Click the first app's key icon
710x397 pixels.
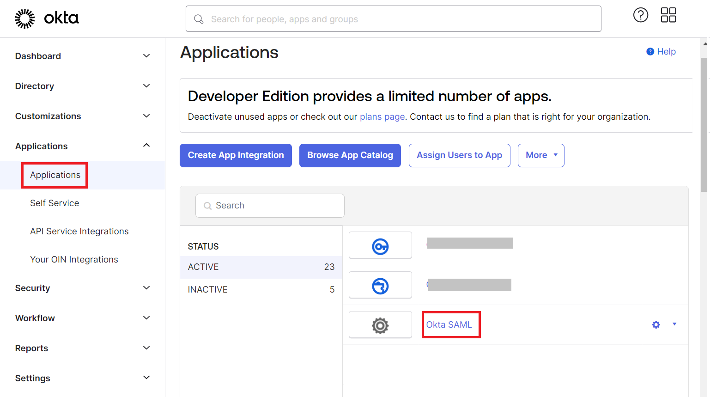(x=380, y=246)
